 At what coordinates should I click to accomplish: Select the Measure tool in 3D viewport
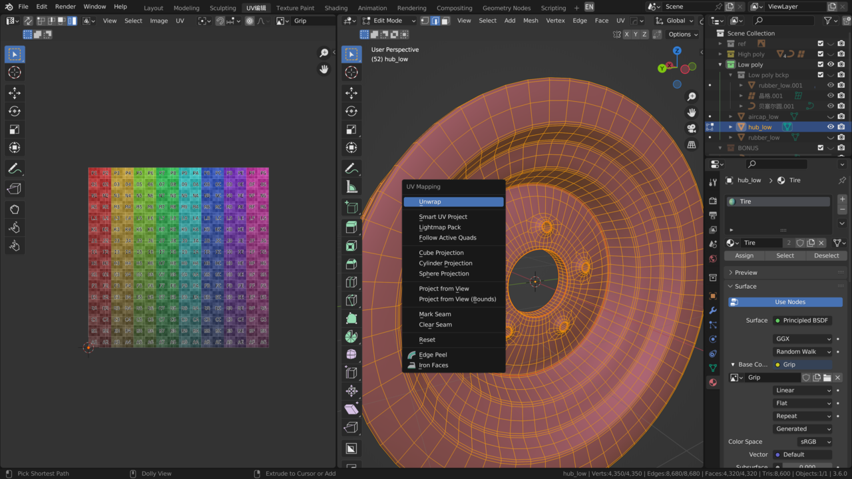(x=351, y=187)
